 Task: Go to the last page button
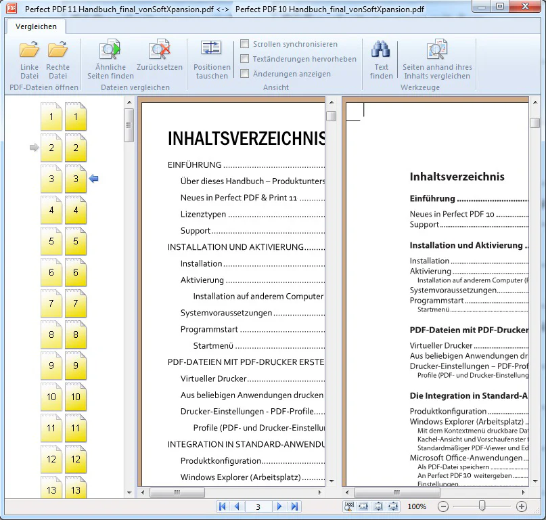point(294,506)
